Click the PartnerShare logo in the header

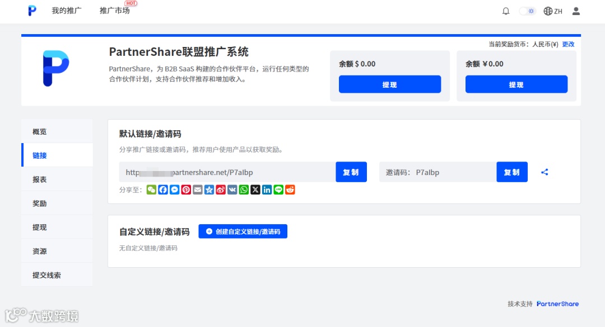coord(32,11)
